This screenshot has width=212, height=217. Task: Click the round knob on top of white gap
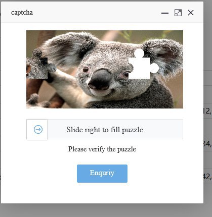(x=139, y=53)
